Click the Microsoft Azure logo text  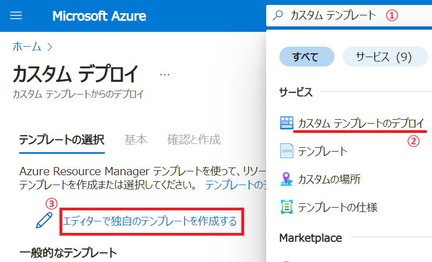(99, 16)
